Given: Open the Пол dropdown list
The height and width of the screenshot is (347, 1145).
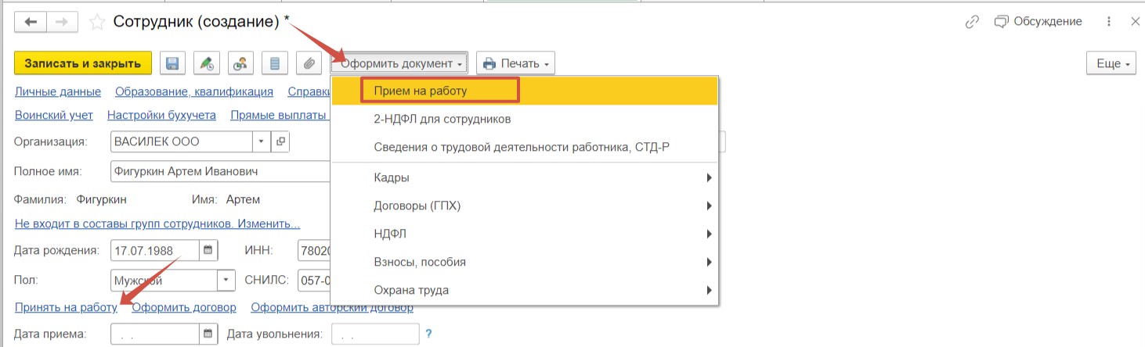Looking at the screenshot, I should (x=226, y=280).
